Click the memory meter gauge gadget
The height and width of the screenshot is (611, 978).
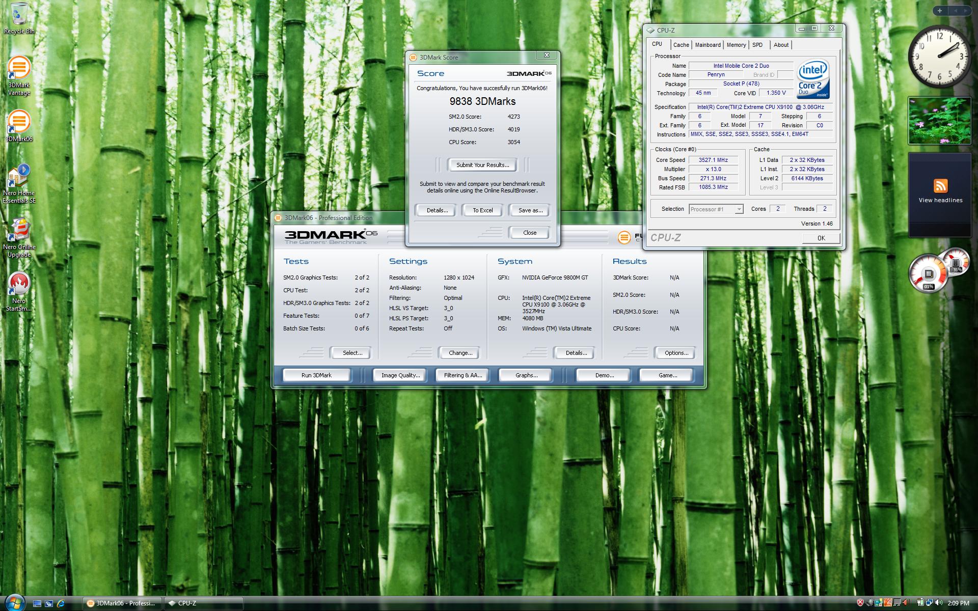pos(956,262)
